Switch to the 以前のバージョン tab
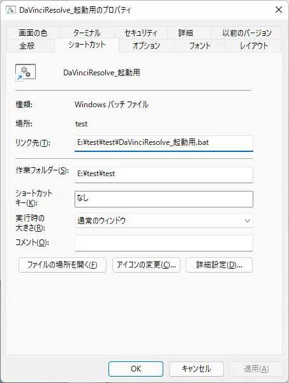Viewport: 289px width, 383px height. 247,33
